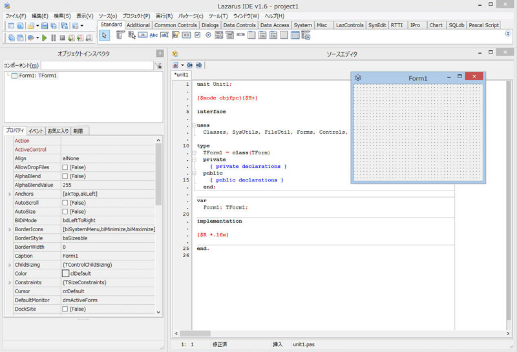Click the clDefault color swatch
This screenshot has width=517, height=352.
pos(66,274)
